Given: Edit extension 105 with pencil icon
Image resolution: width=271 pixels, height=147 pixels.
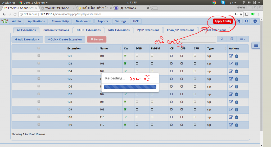Looking at the screenshot, I should [231, 79].
